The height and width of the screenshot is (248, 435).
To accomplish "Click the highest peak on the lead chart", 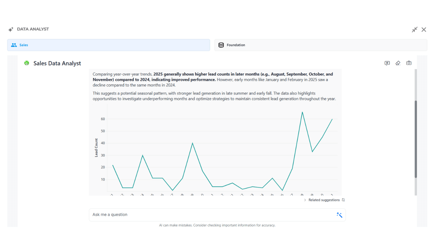I will point(302,112).
